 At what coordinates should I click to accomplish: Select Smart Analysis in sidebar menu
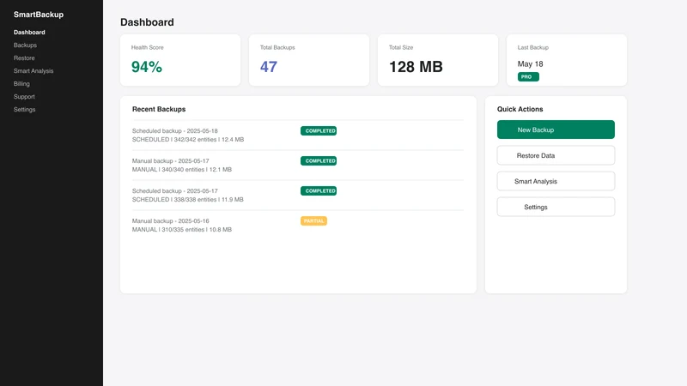click(x=33, y=71)
